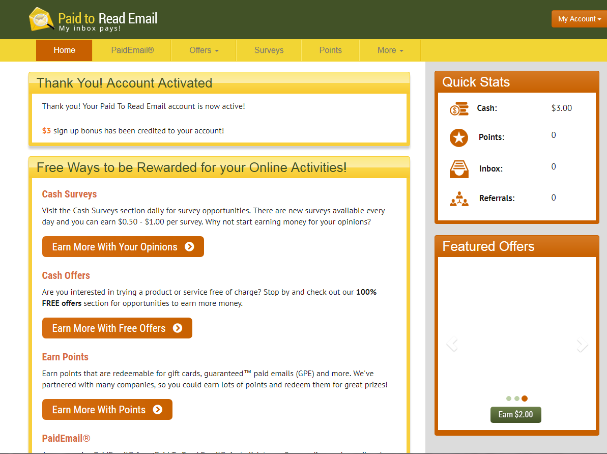Click the Free Ways to be Rewarded heading
This screenshot has width=607, height=454.
click(192, 167)
